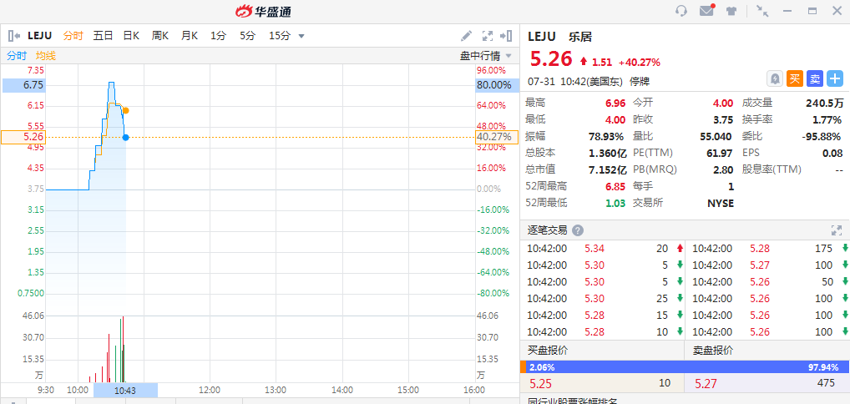Expand the chart to fullscreen
This screenshot has height=404, width=850.
click(488, 36)
